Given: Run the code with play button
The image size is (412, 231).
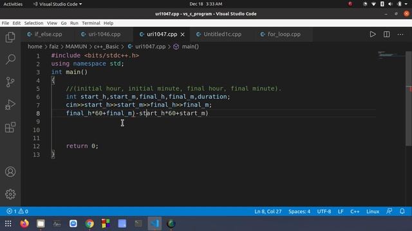Looking at the screenshot, I should [x=373, y=34].
